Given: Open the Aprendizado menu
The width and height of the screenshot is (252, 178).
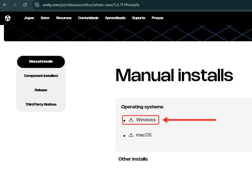Looking at the screenshot, I should (115, 18).
